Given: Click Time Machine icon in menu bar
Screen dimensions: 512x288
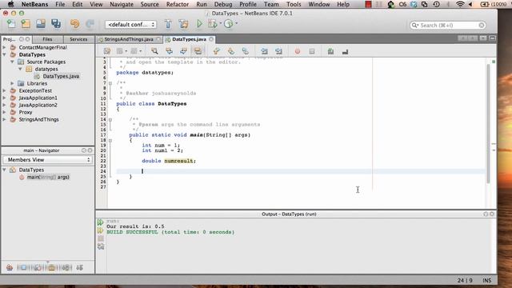Looking at the screenshot, I should (x=436, y=4).
